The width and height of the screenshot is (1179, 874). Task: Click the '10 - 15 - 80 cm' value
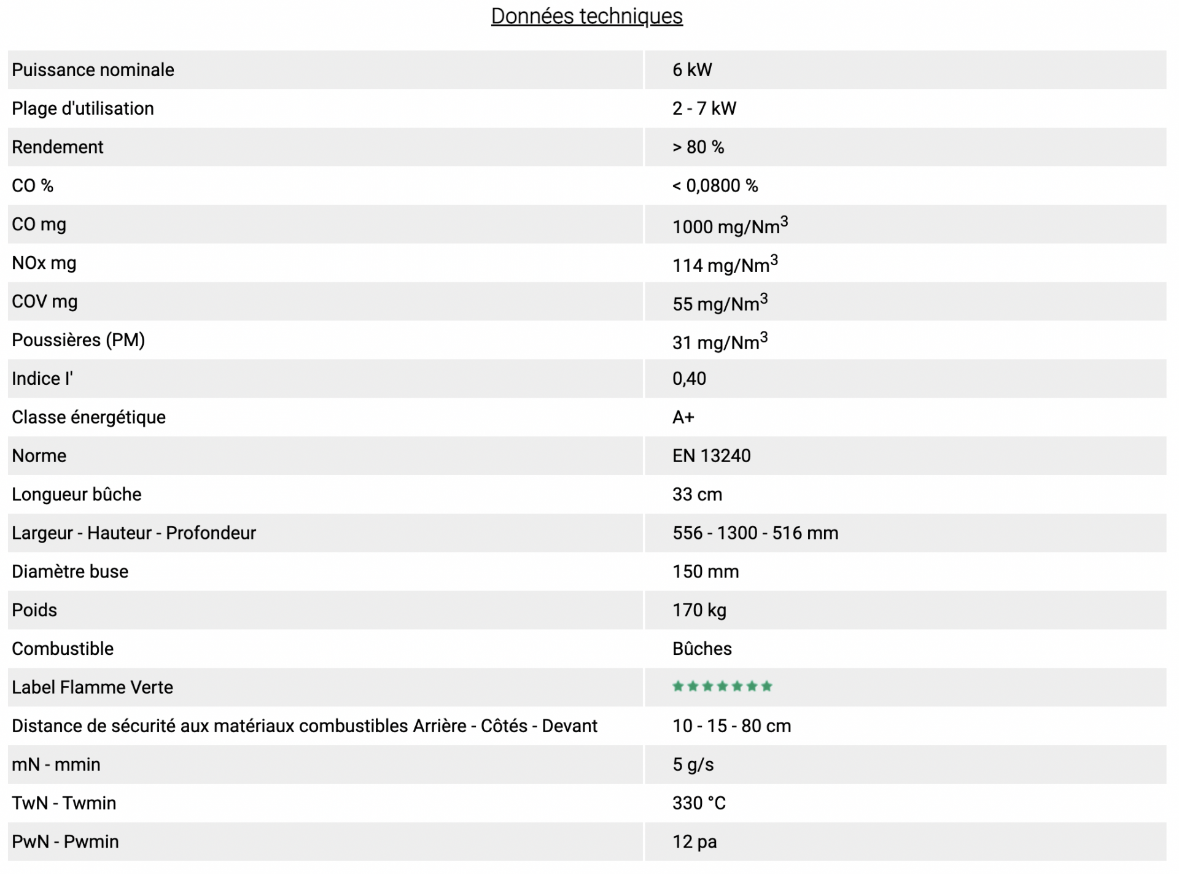pos(731,727)
